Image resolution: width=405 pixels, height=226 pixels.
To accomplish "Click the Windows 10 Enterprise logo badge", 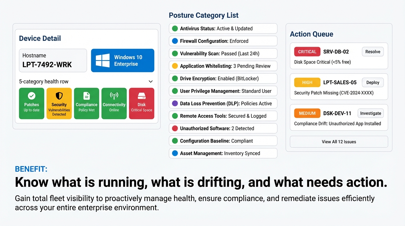I will pos(122,60).
